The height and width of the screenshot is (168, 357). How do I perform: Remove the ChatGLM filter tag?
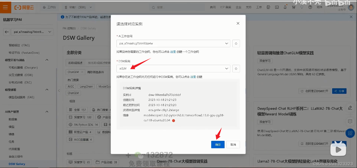point(82,72)
